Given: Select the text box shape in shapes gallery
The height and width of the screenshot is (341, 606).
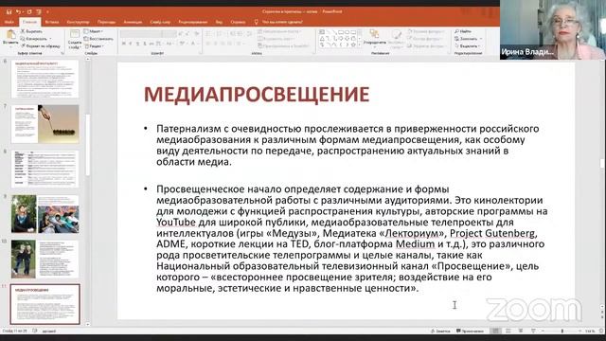Looking at the screenshot, I should pos(322,32).
